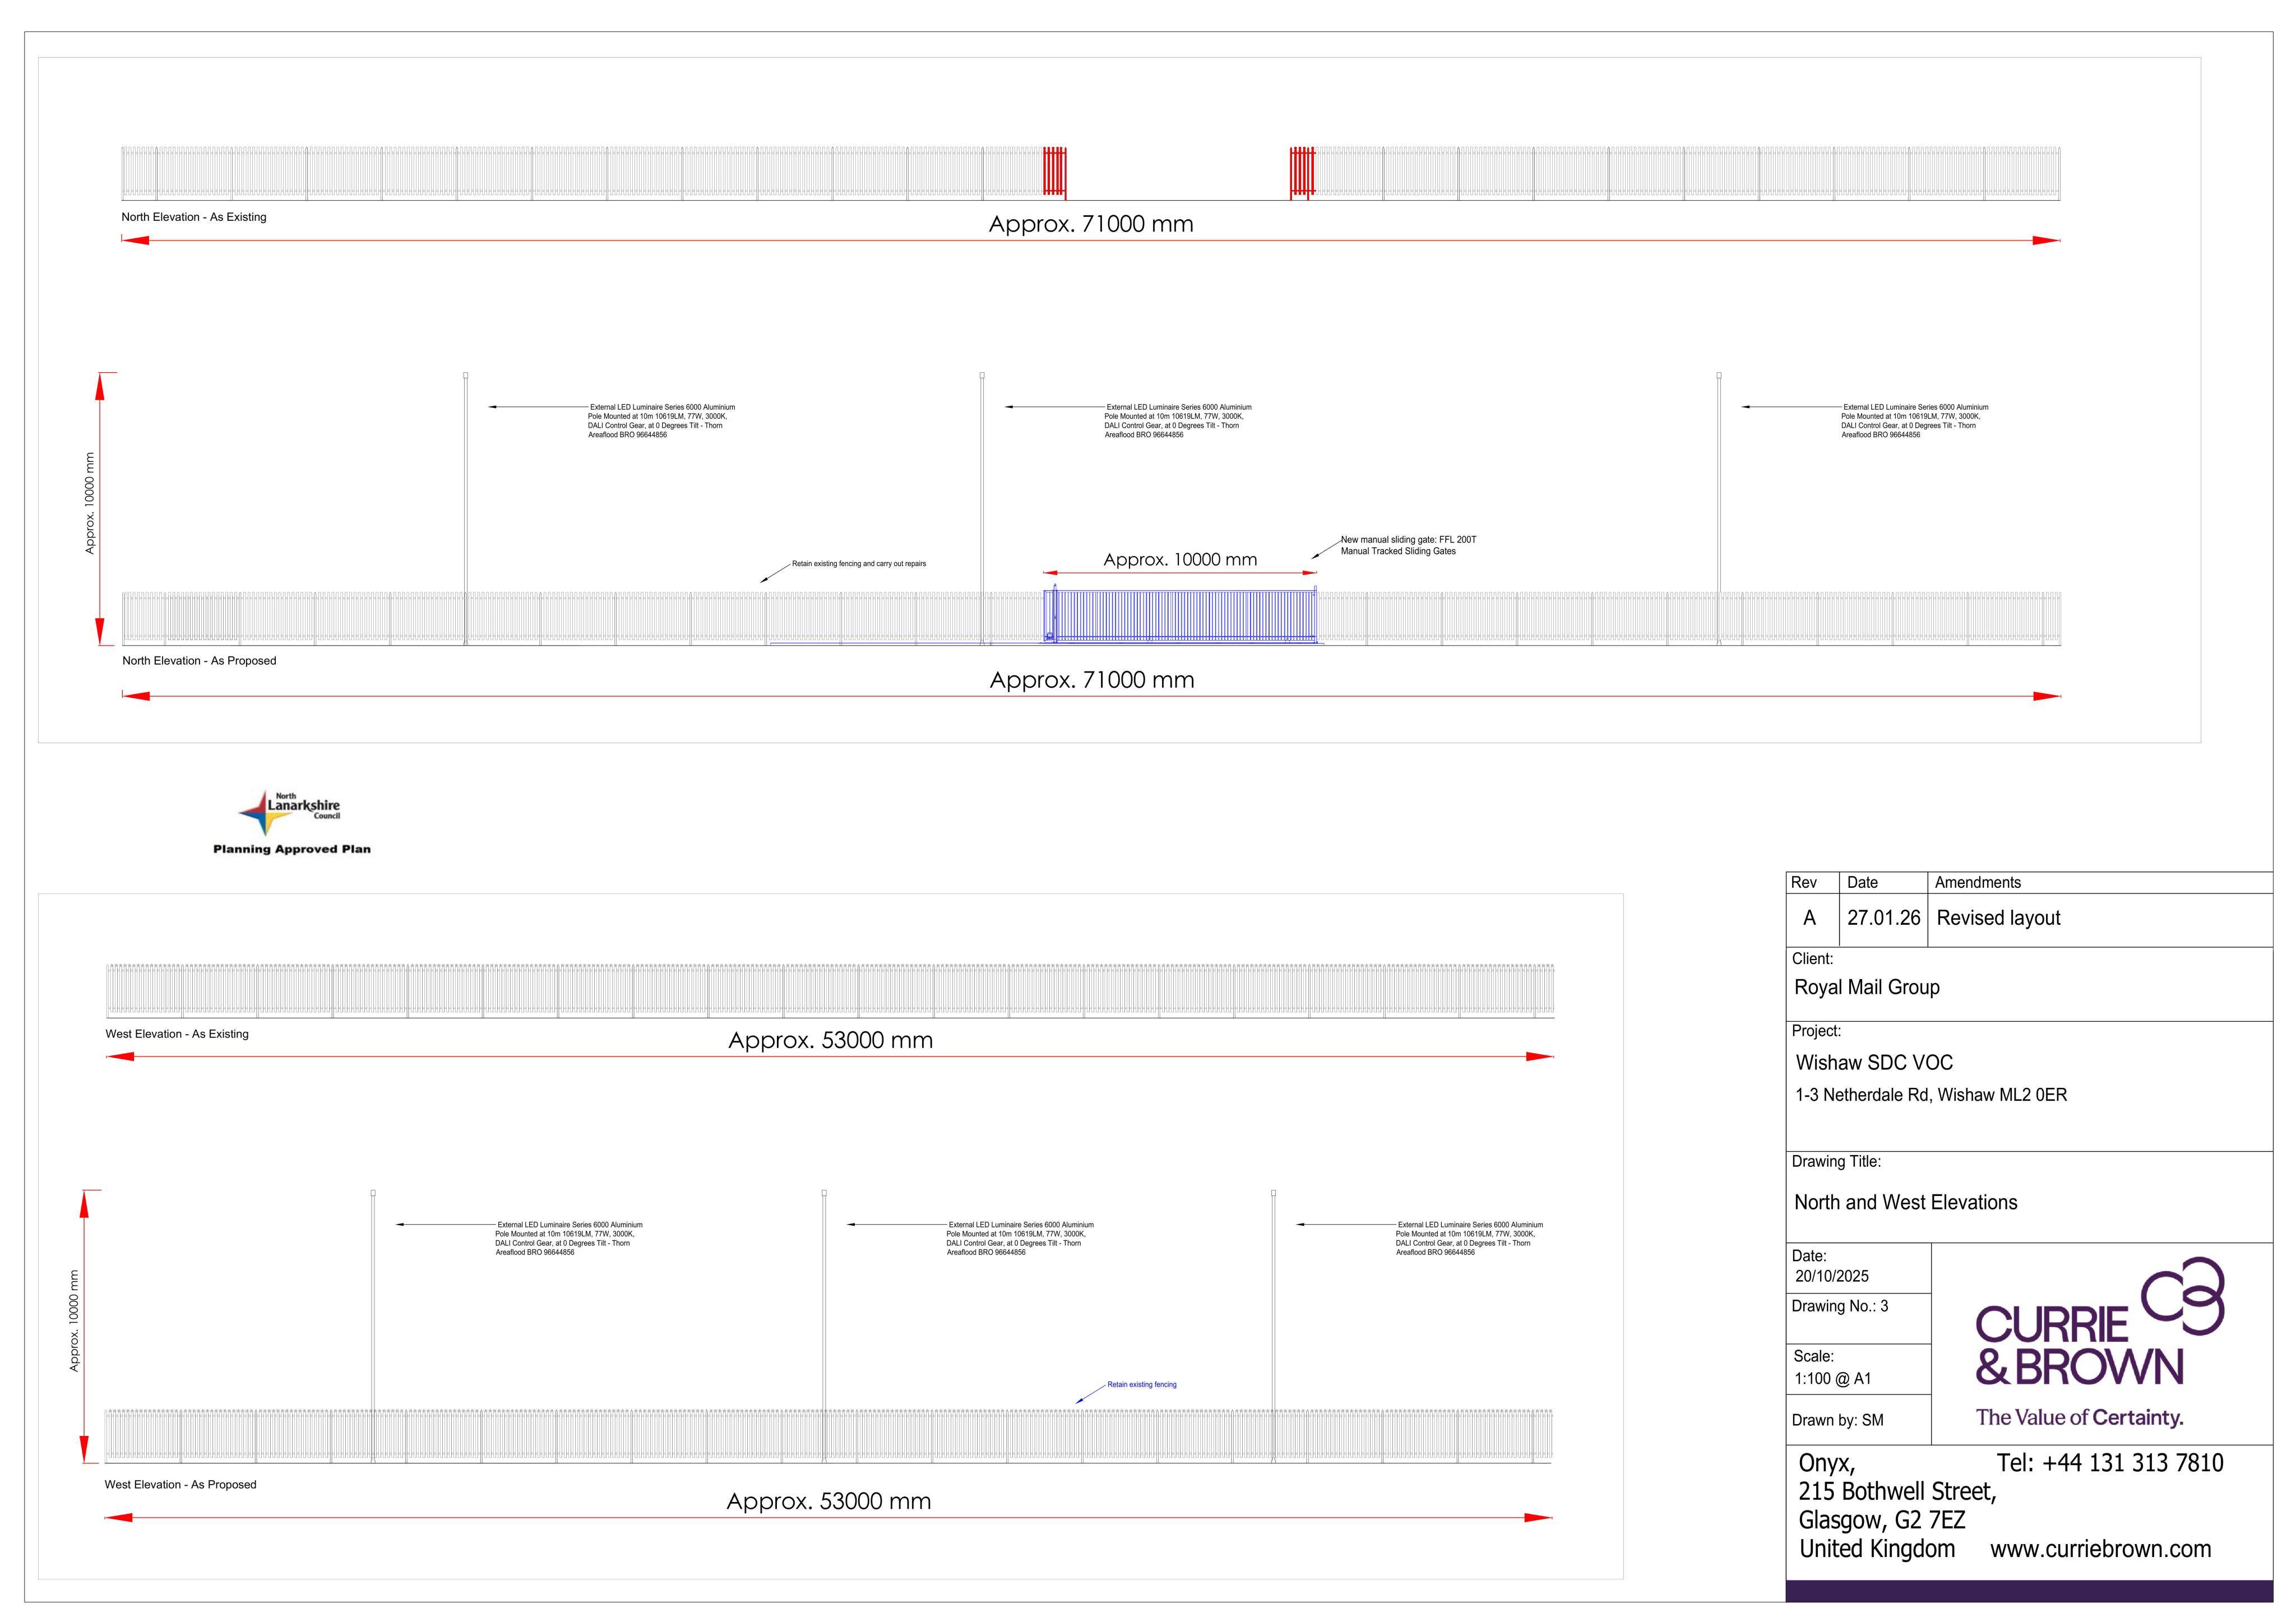Click the scale value '1:100 @ A1'

(1833, 1379)
